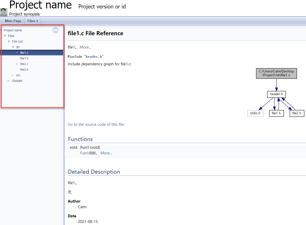
Task: Open the Main Page tab
Action: pyautogui.click(x=13, y=21)
